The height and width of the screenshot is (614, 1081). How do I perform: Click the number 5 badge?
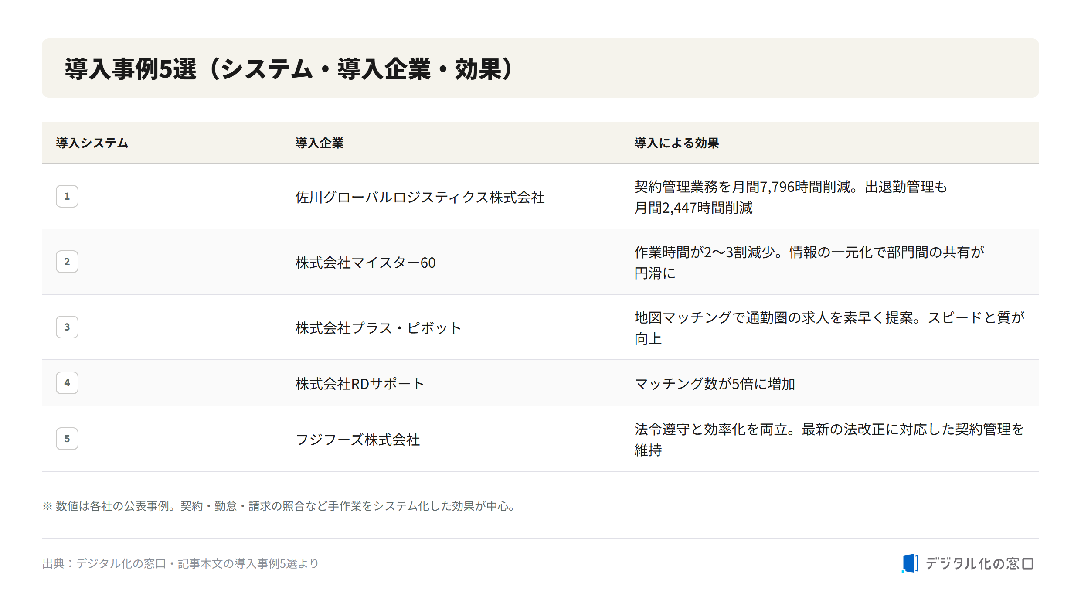point(67,439)
